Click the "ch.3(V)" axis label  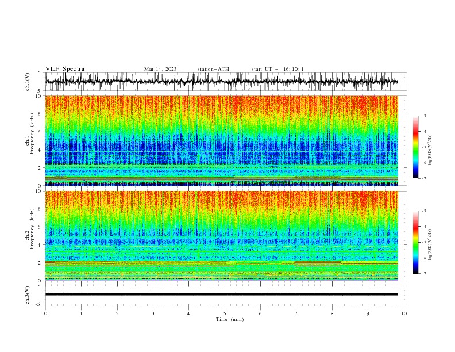[28, 295]
